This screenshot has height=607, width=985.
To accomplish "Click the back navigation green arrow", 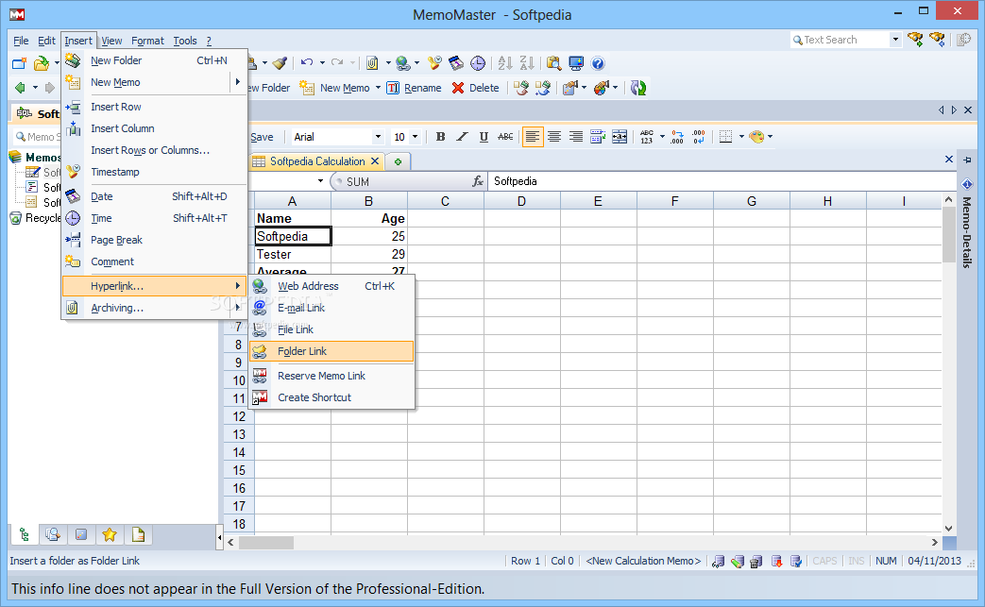I will (20, 88).
